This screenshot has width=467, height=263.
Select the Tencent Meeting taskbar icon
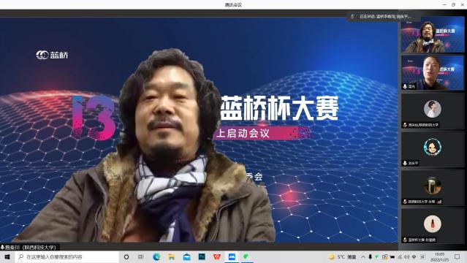pos(232,256)
